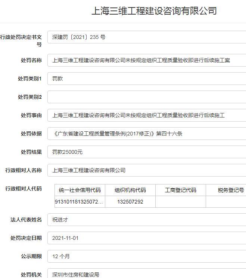Select the organization code cell 132507292
This screenshot has height=278, width=246.
coord(130,202)
